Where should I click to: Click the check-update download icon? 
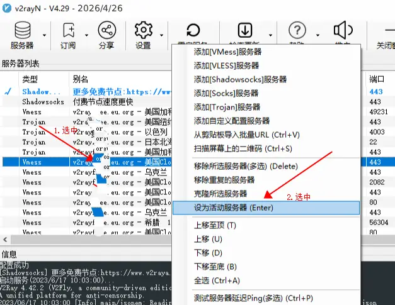[x=245, y=30]
